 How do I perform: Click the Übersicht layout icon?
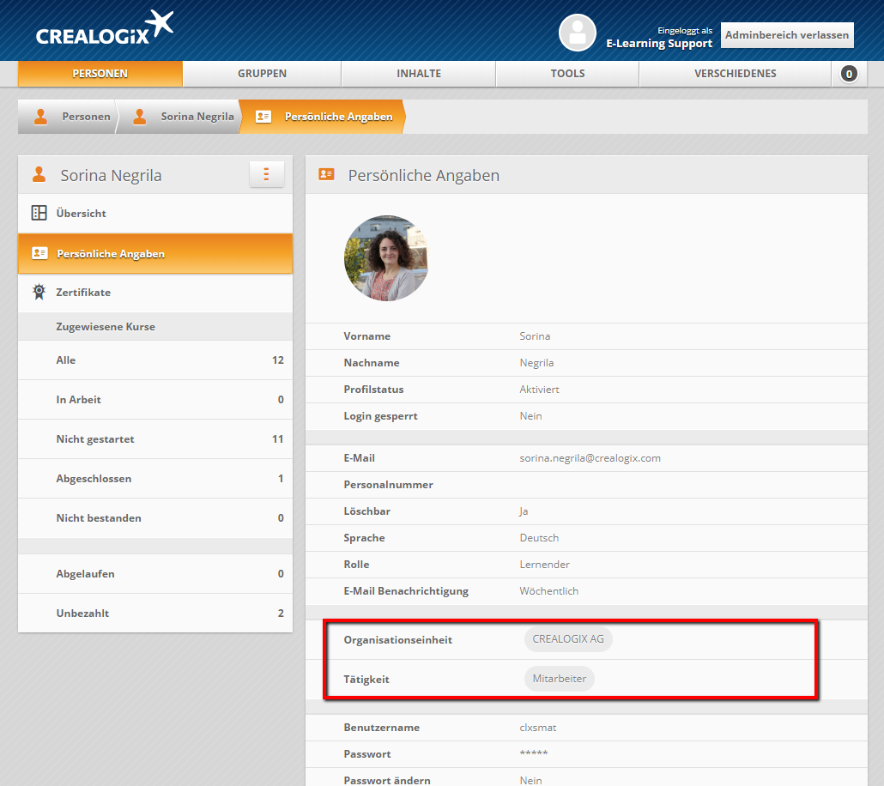(x=39, y=213)
